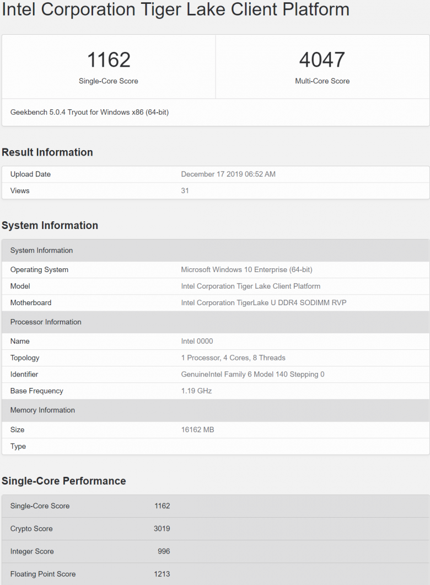The image size is (430, 585).
Task: Select GenuineIntel Family 6 Model 140 Stepping 0
Action: coord(252,374)
